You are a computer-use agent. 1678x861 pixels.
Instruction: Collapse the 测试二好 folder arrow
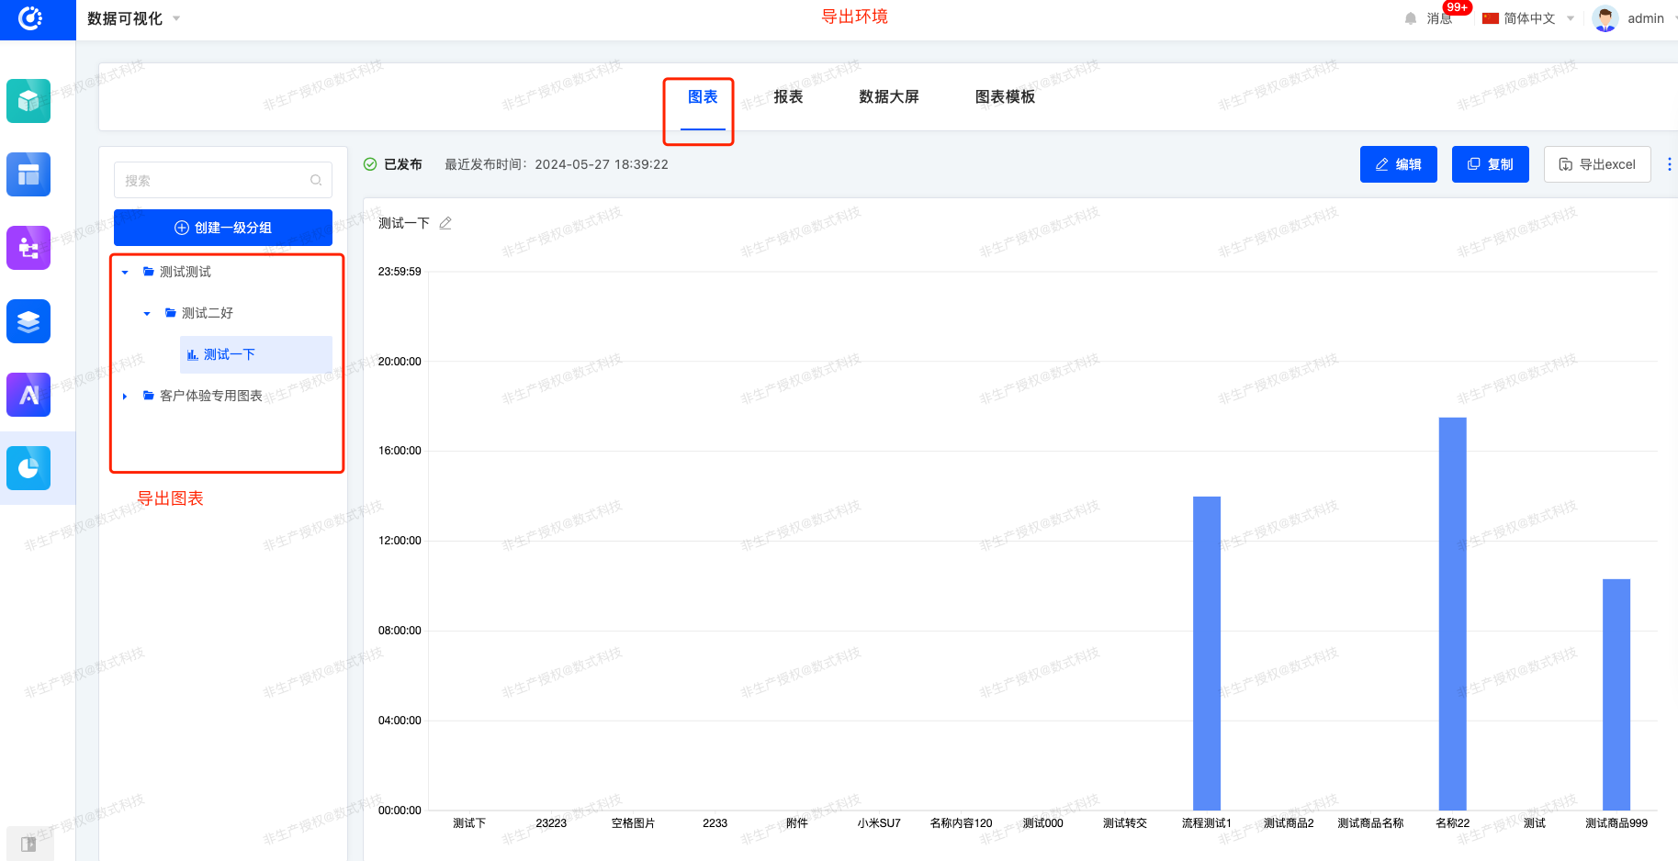pyautogui.click(x=147, y=313)
